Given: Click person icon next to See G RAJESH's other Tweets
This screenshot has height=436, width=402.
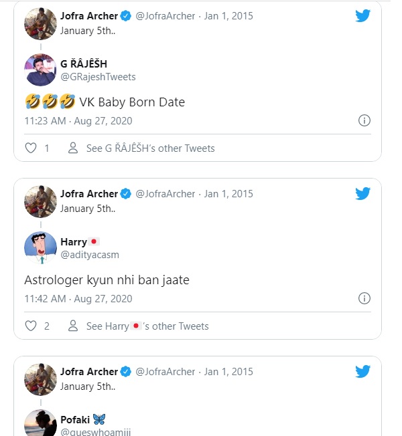Looking at the screenshot, I should [x=73, y=148].
